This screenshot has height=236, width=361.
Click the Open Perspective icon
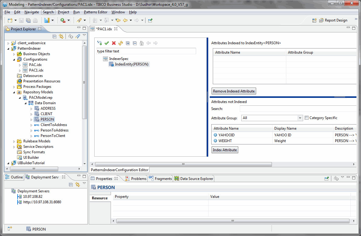315,20
